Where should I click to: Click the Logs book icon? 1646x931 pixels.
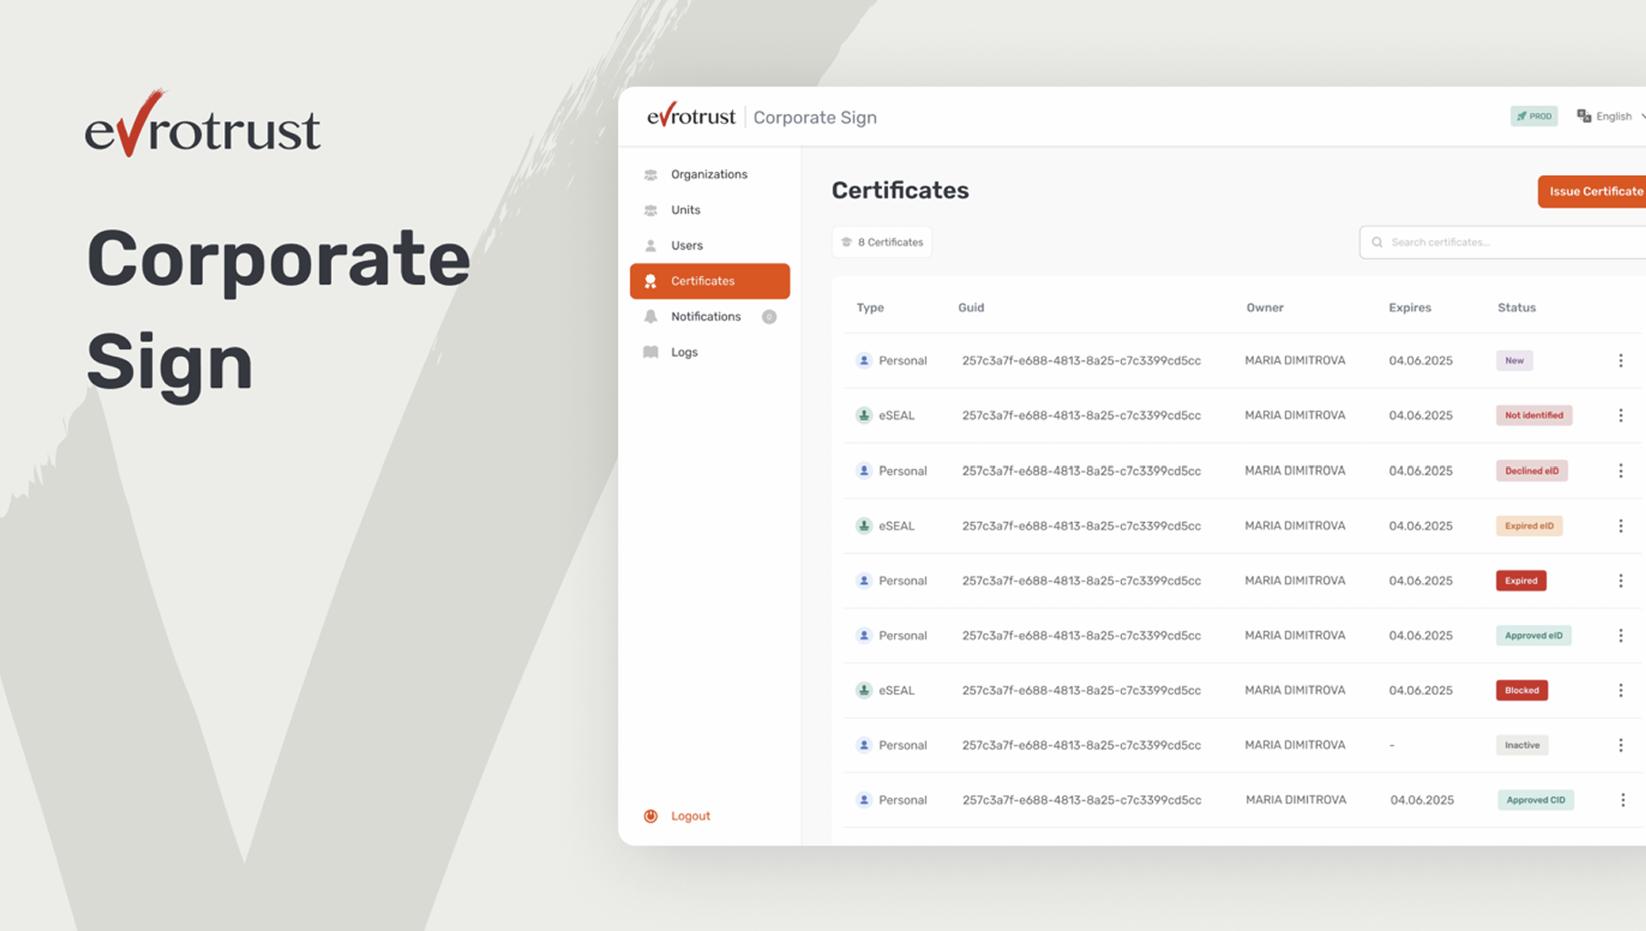click(x=651, y=352)
